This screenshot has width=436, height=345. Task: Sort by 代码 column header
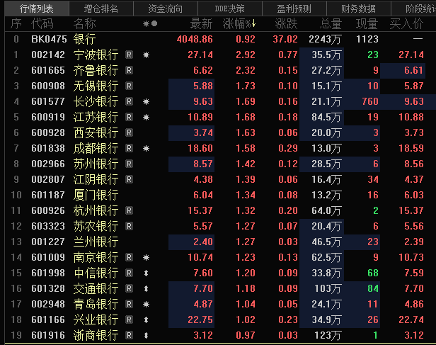(42, 24)
